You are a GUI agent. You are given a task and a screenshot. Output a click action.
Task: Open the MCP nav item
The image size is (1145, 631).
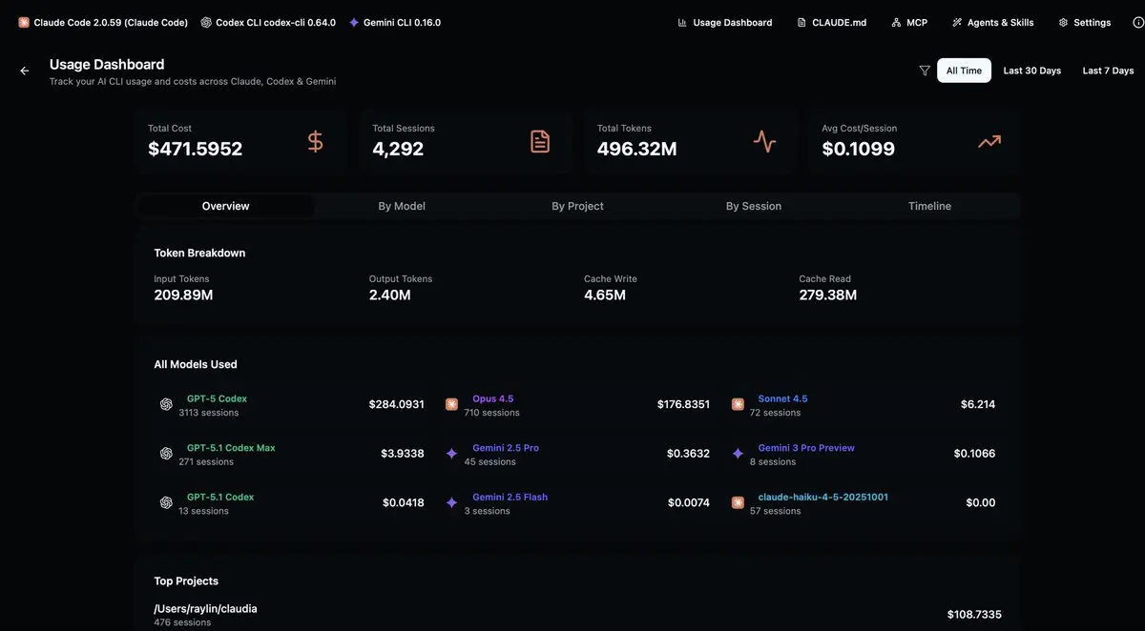pyautogui.click(x=909, y=22)
